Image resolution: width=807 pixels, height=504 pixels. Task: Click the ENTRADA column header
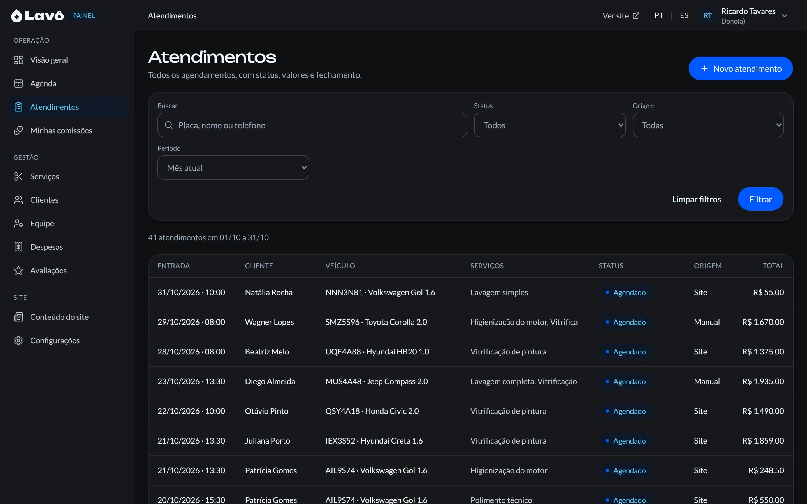pos(173,266)
